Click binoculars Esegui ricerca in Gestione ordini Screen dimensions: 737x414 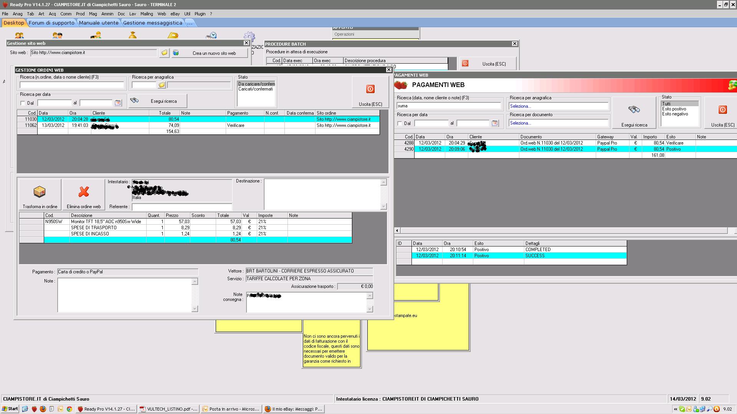coord(135,101)
